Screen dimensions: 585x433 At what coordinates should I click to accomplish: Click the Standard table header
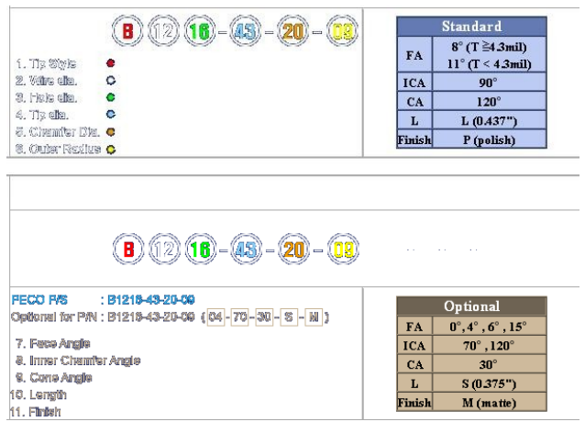click(x=471, y=27)
